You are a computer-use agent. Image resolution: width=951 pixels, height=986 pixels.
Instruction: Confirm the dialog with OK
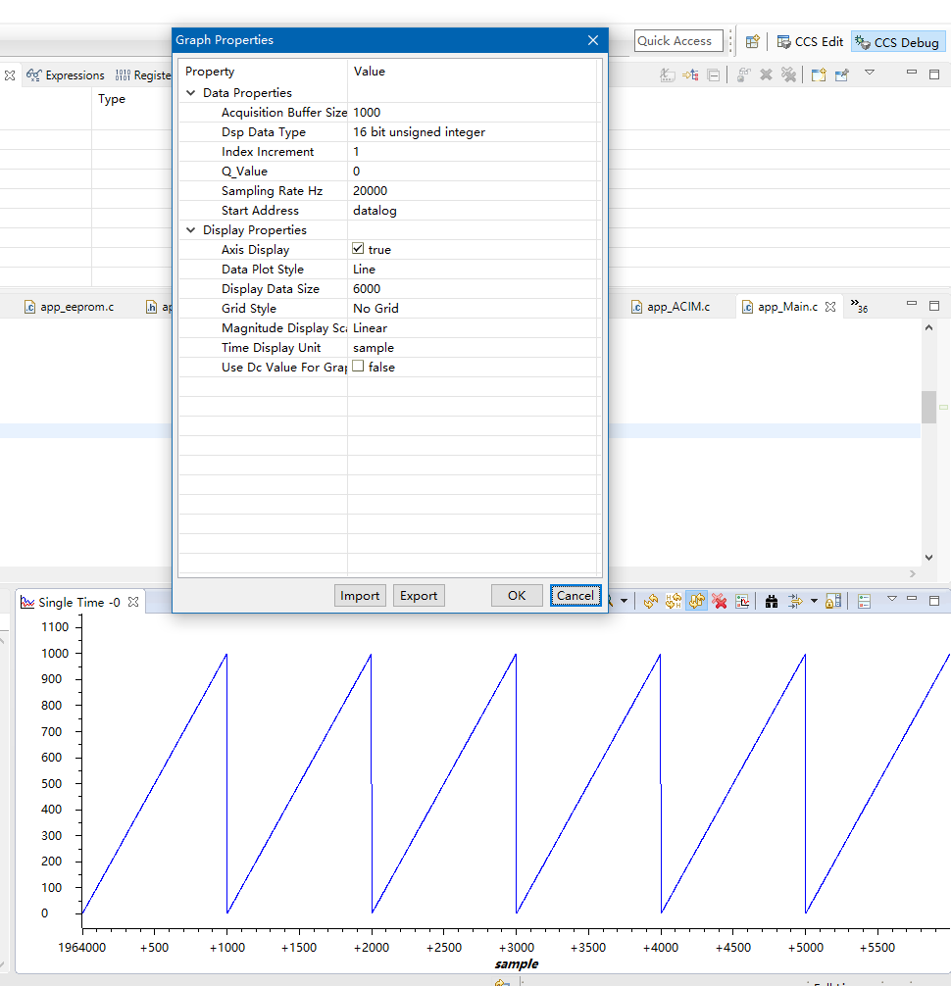(x=517, y=596)
